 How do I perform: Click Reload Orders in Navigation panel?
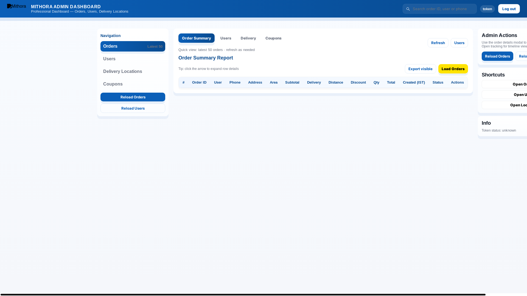133,97
